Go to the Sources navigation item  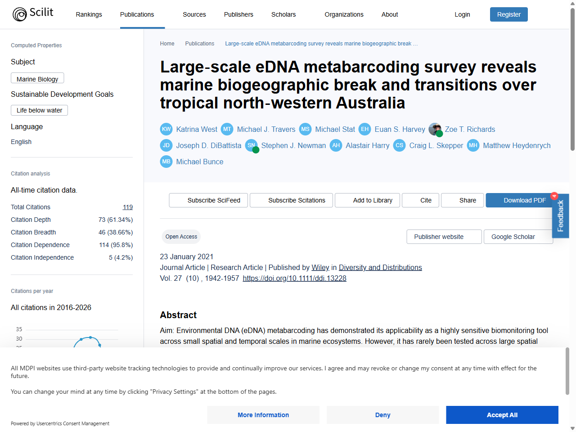(194, 14)
